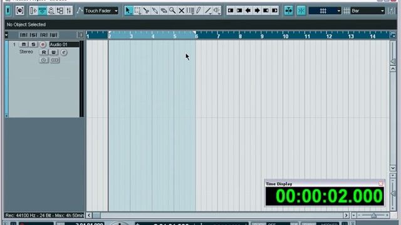Image resolution: width=401 pixels, height=225 pixels.
Task: Select the Split scissors tool
Action: click(146, 11)
